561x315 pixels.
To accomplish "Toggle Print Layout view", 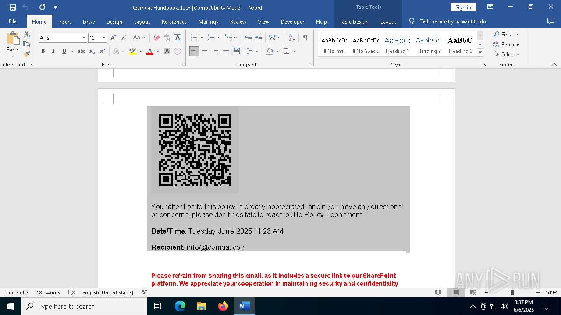I will tap(456, 293).
